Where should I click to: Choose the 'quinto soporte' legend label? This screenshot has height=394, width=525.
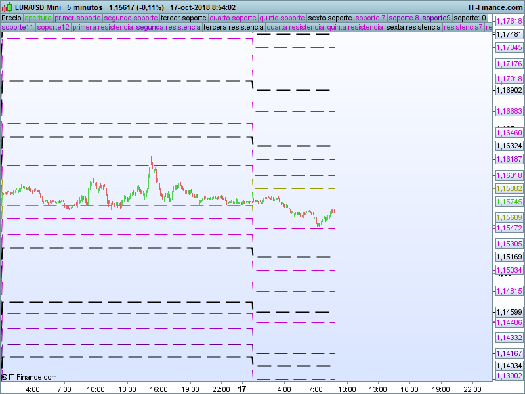point(282,18)
